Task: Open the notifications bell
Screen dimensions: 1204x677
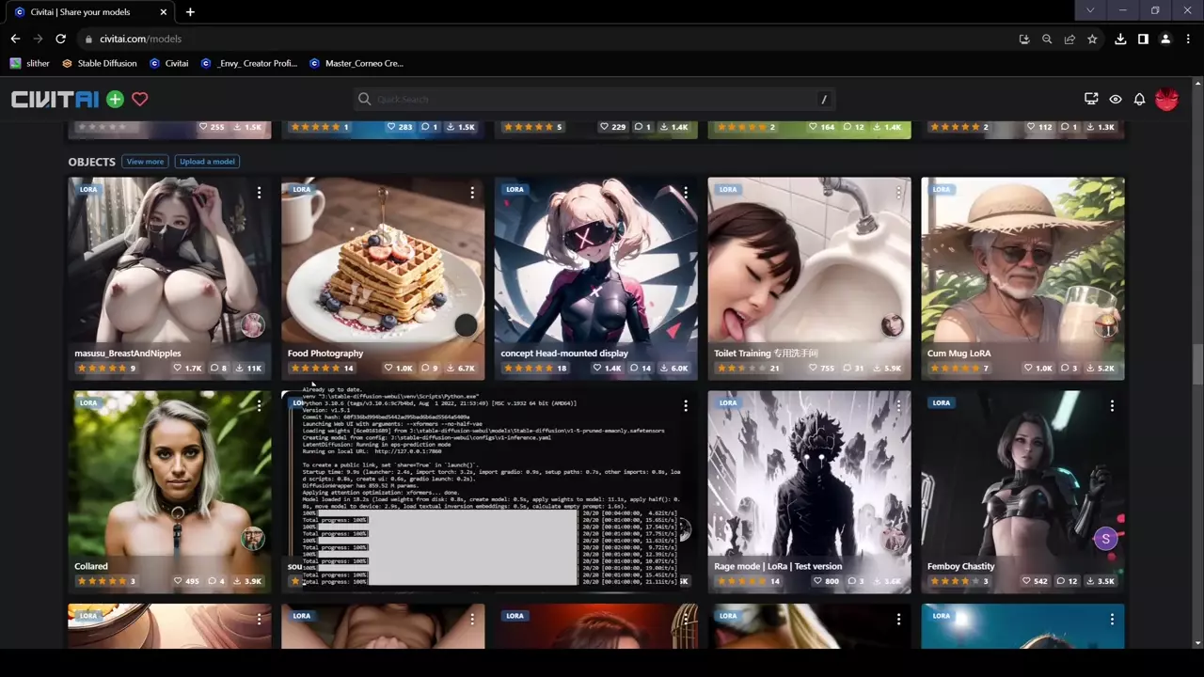Action: [1139, 99]
